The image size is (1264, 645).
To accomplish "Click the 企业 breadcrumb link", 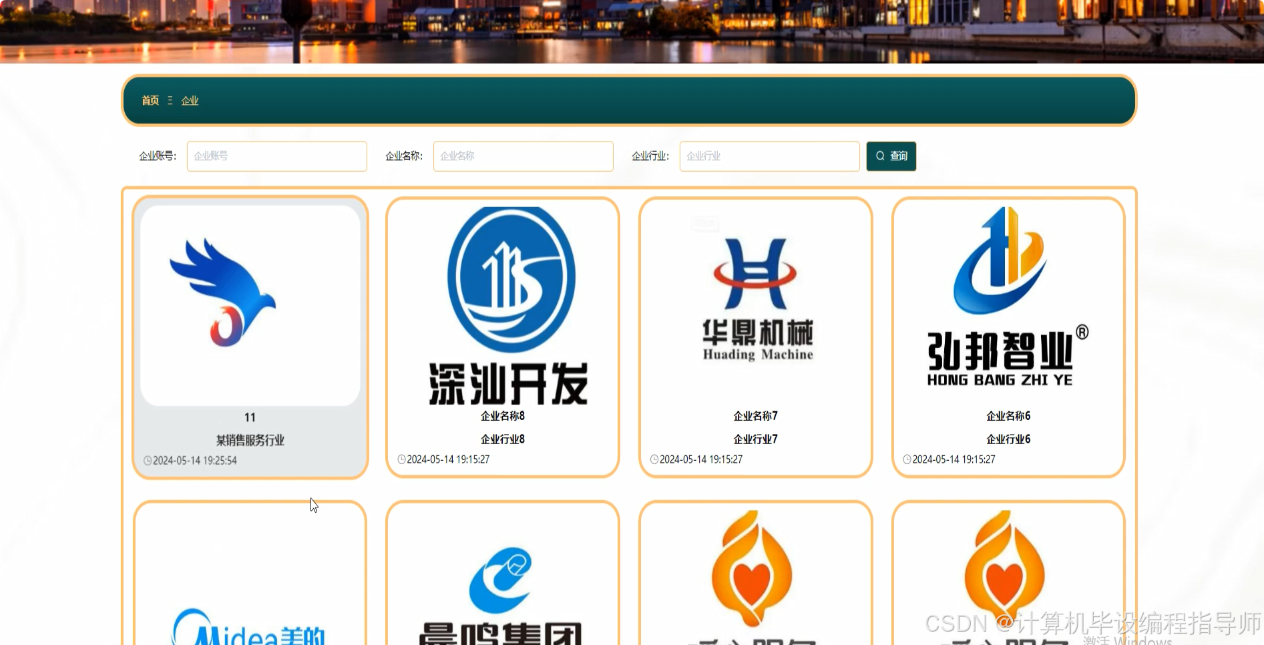I will click(x=190, y=100).
